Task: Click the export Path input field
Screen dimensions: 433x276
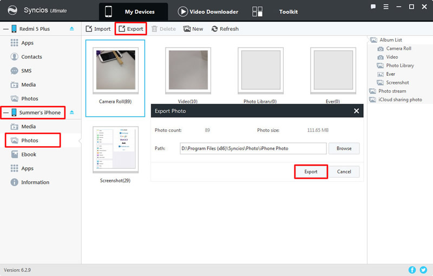Action: click(x=253, y=148)
